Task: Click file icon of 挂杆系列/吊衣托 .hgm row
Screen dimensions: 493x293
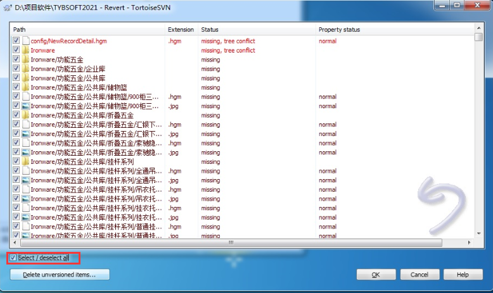Action: (x=25, y=189)
